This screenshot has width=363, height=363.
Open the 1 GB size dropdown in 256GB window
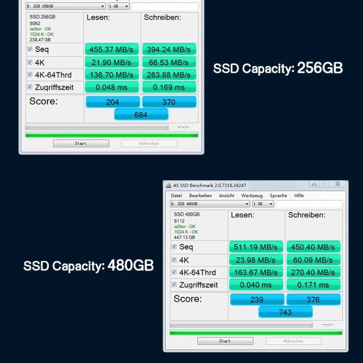[x=119, y=6]
